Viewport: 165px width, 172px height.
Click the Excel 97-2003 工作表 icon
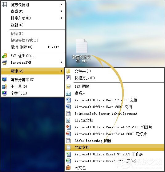pos(68,154)
